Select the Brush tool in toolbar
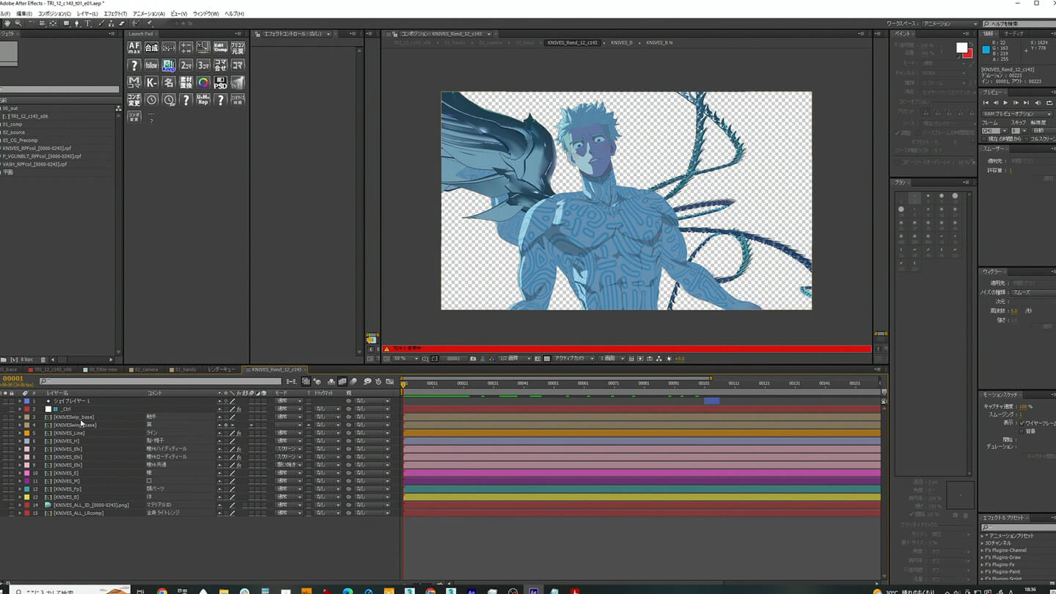This screenshot has height=594, width=1056. (x=100, y=23)
